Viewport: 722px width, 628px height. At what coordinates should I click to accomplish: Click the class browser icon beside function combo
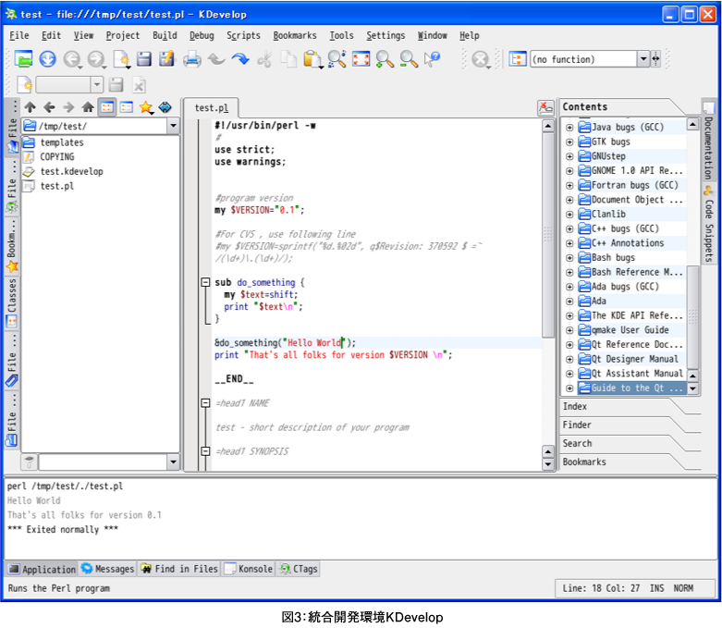point(518,59)
